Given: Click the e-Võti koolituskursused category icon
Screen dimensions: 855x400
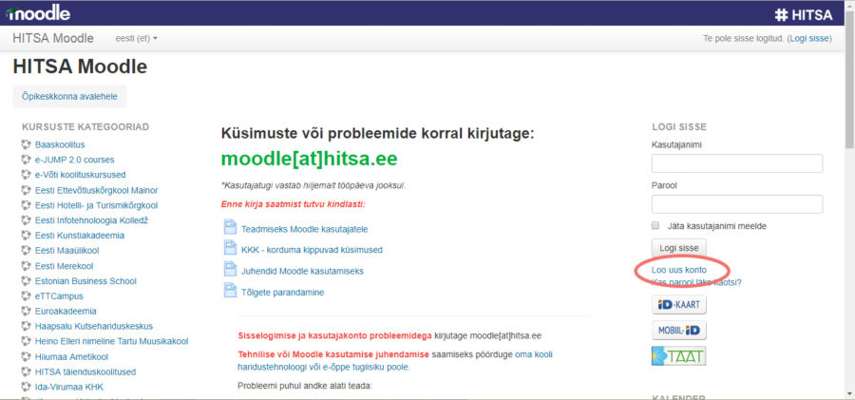Looking at the screenshot, I should point(26,175).
